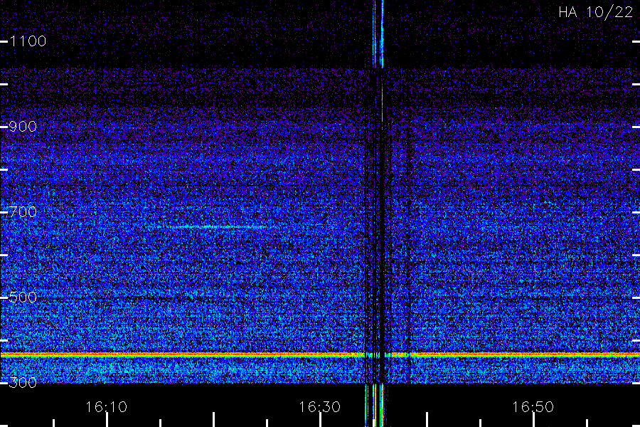Click the 16:10 time axis label
640x427 pixels.
point(106,407)
